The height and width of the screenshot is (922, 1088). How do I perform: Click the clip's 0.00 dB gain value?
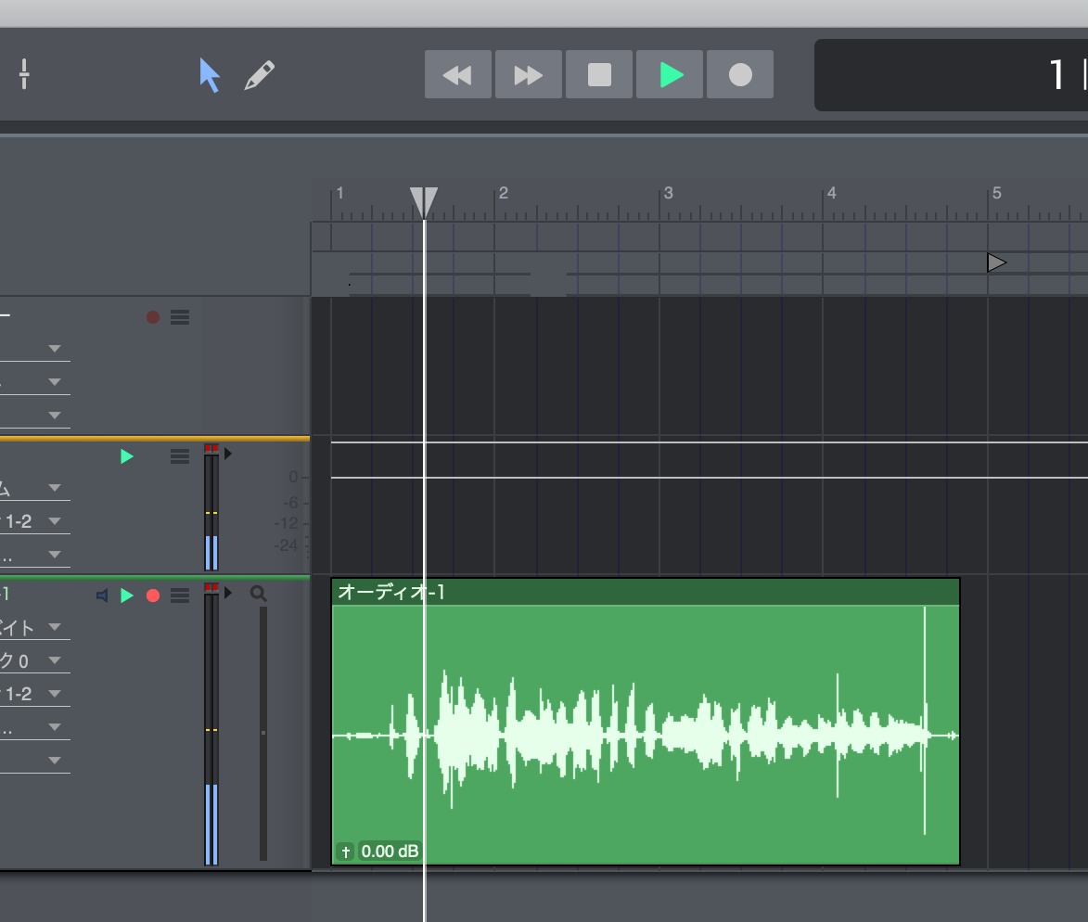point(390,852)
